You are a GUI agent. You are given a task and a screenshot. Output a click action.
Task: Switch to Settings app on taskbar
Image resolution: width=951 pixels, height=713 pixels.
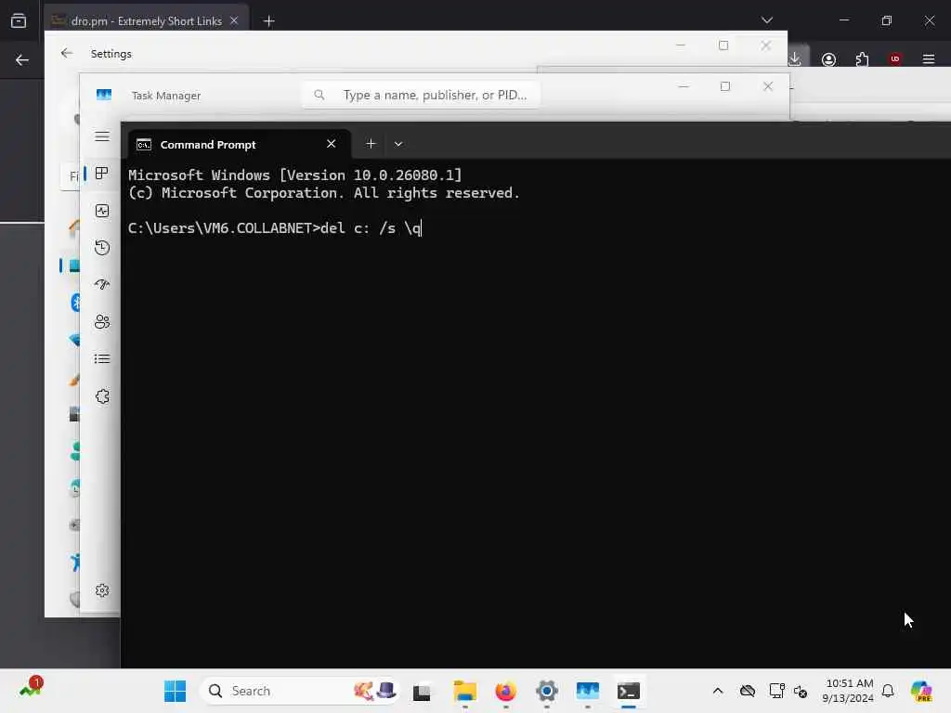pyautogui.click(x=546, y=691)
